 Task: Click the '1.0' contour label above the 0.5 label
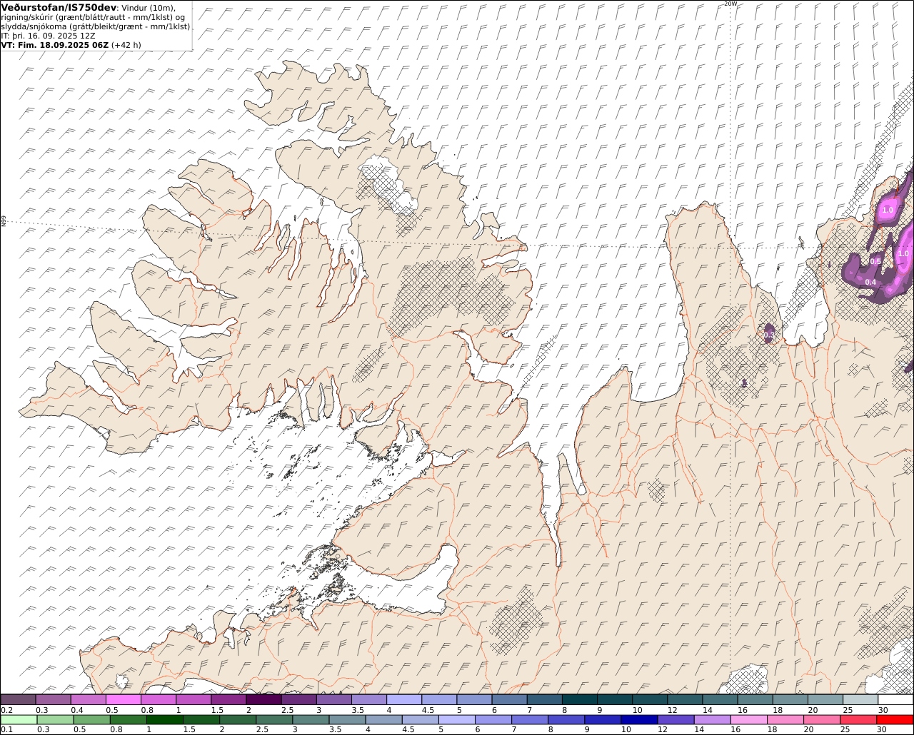[x=888, y=211]
